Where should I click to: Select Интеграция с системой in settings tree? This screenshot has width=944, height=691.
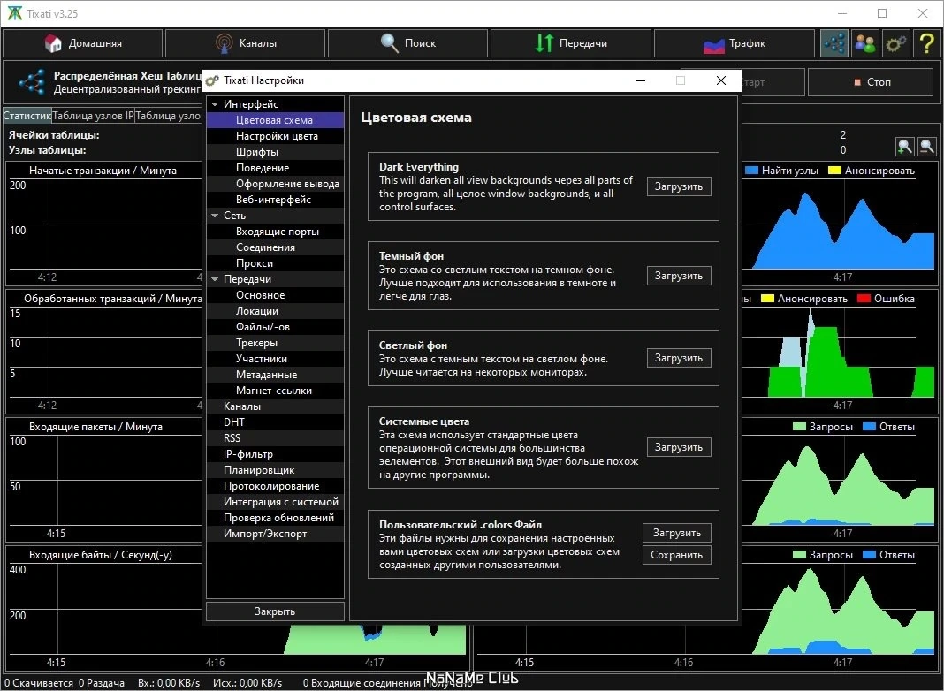click(x=275, y=501)
